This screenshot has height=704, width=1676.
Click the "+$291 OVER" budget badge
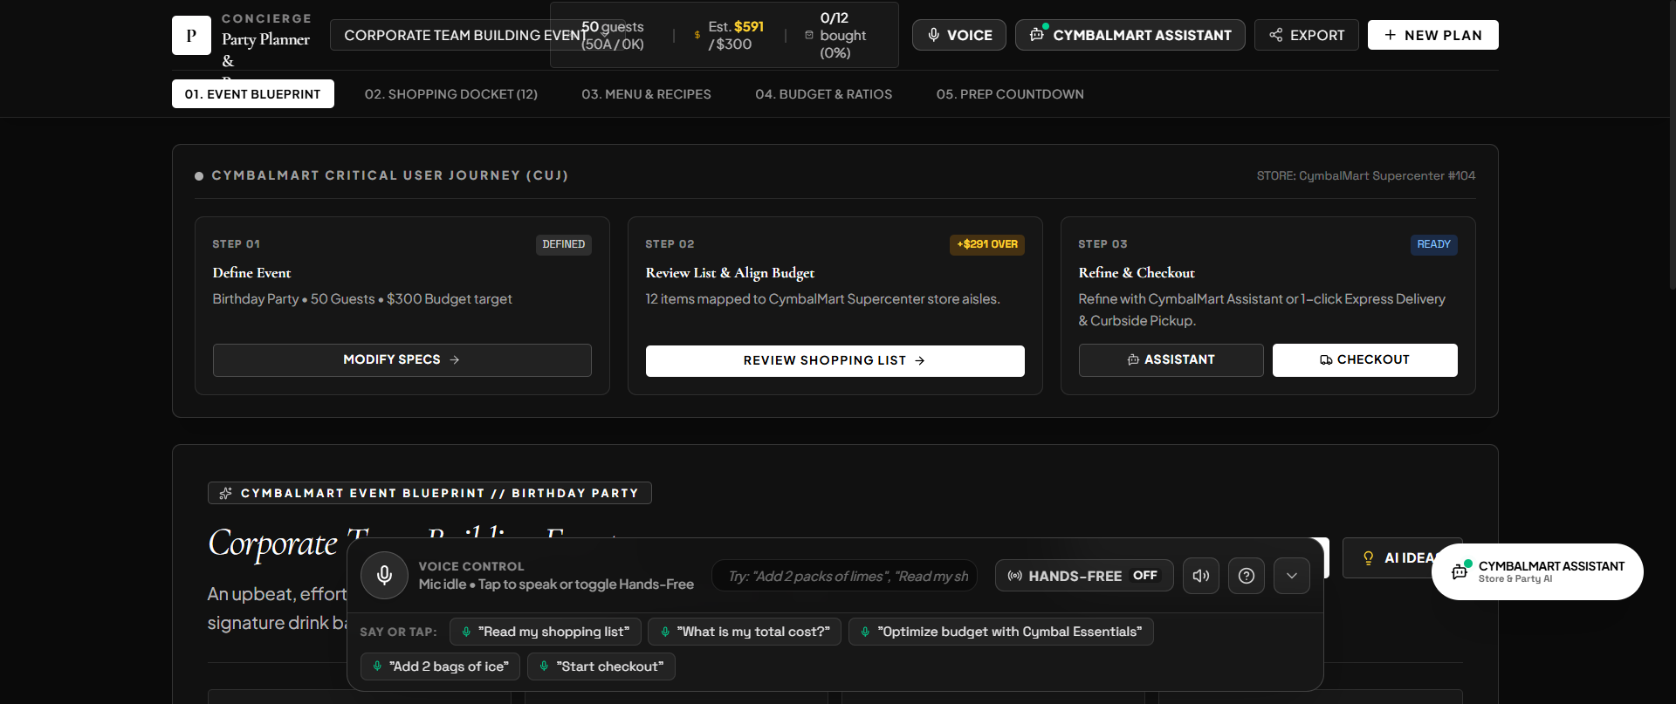[987, 244]
